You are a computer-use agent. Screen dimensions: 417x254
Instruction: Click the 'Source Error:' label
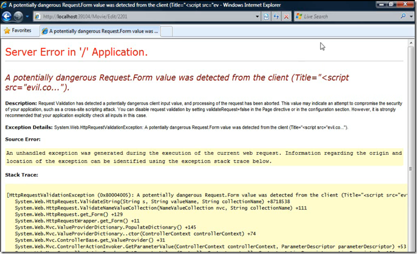pyautogui.click(x=23, y=139)
